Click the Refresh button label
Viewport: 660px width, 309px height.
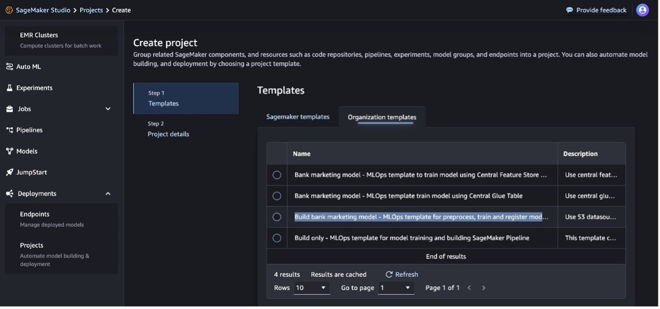407,275
